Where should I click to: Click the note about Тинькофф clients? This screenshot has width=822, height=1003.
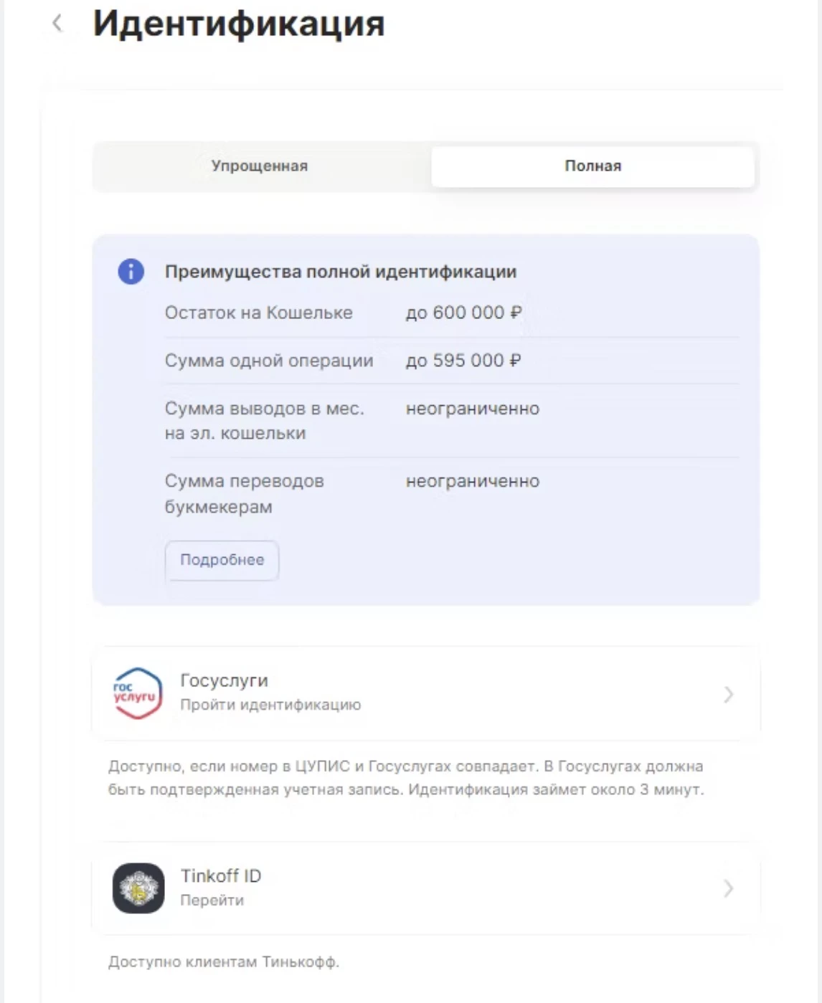pyautogui.click(x=225, y=961)
